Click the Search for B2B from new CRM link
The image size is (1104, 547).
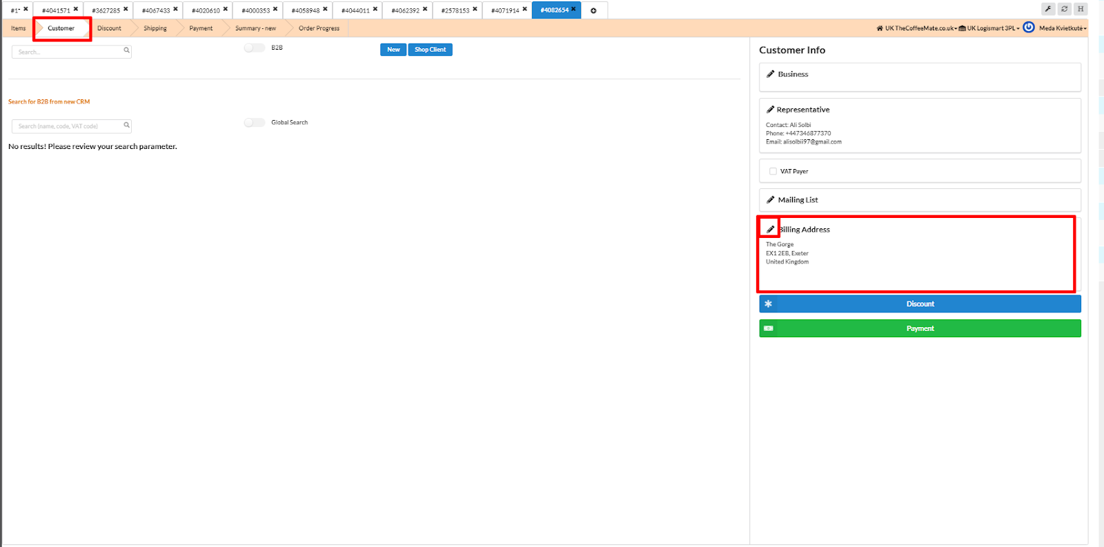point(49,101)
